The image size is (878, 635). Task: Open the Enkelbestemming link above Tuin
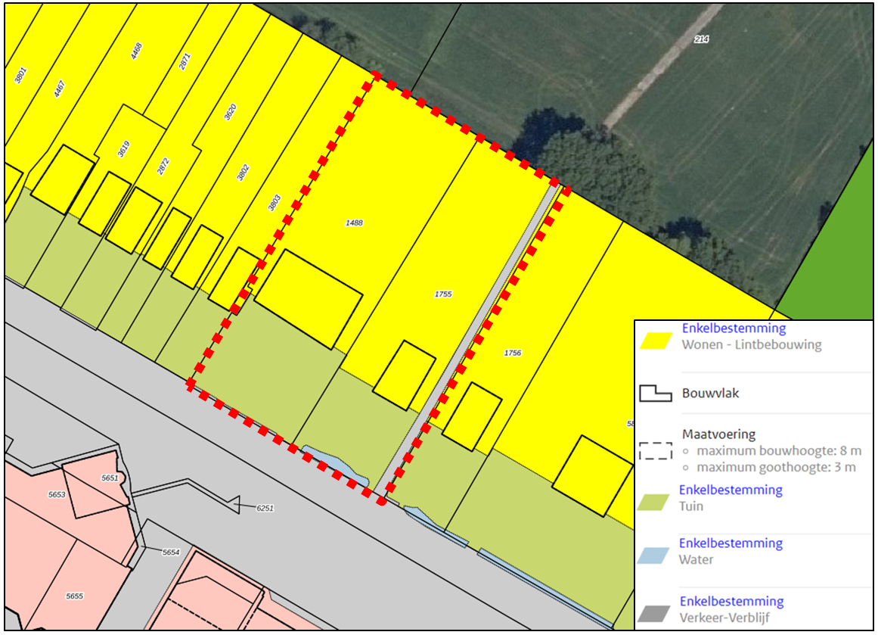point(731,490)
